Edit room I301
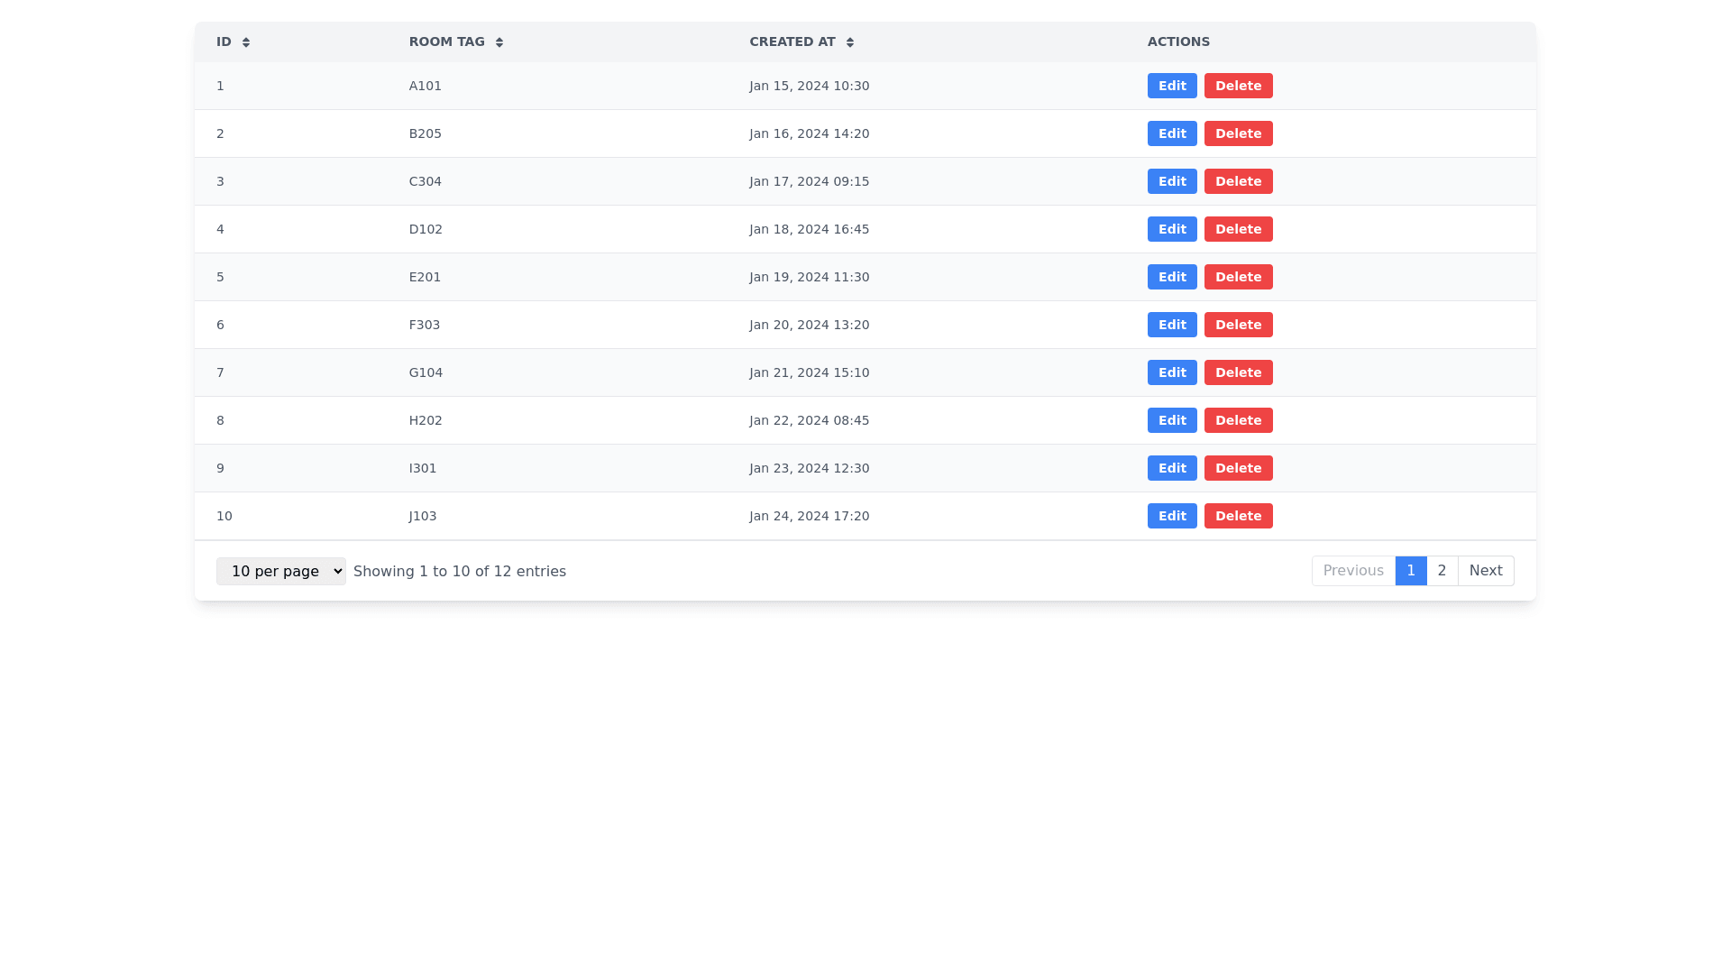The width and height of the screenshot is (1731, 974). tap(1171, 468)
